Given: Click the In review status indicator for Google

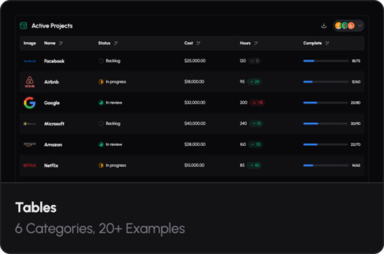Looking at the screenshot, I should click(x=101, y=103).
